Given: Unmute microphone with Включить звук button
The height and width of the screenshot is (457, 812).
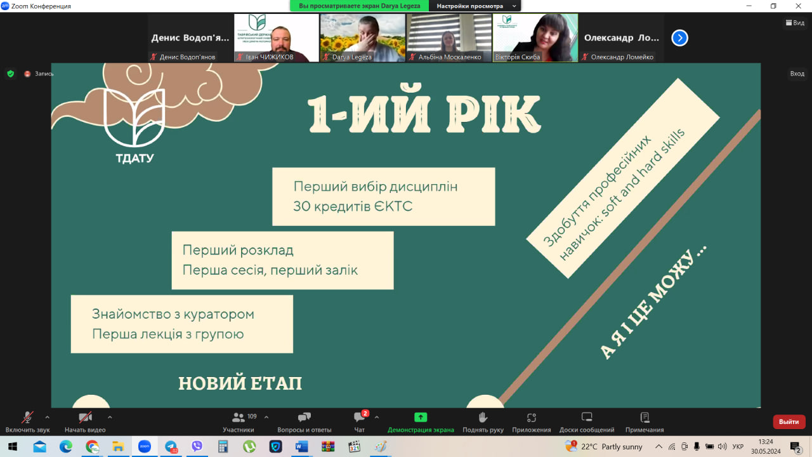Looking at the screenshot, I should pyautogui.click(x=27, y=422).
